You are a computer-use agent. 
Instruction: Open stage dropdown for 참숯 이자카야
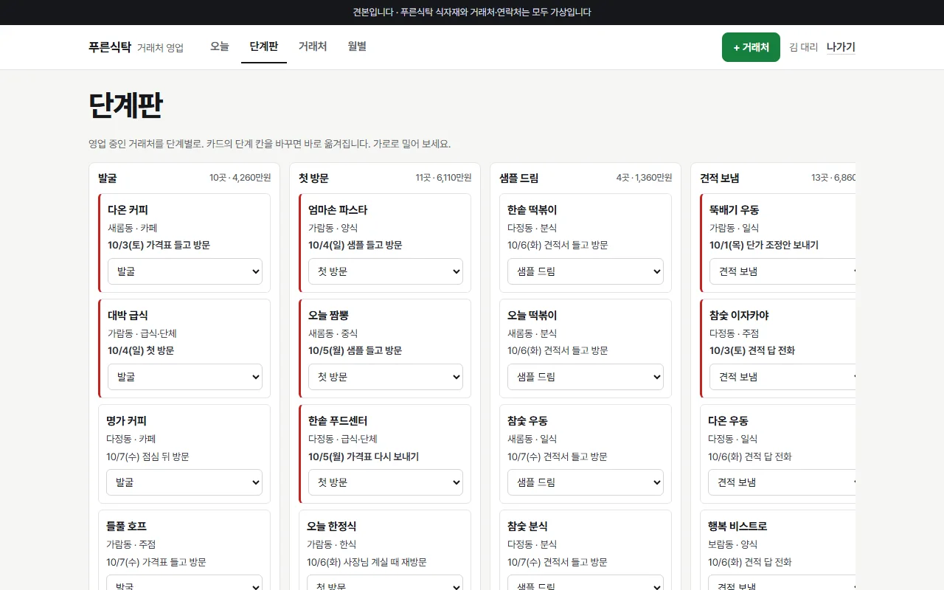coord(782,377)
